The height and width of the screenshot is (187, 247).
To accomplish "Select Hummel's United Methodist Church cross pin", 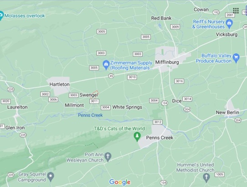I will coord(207,177).
